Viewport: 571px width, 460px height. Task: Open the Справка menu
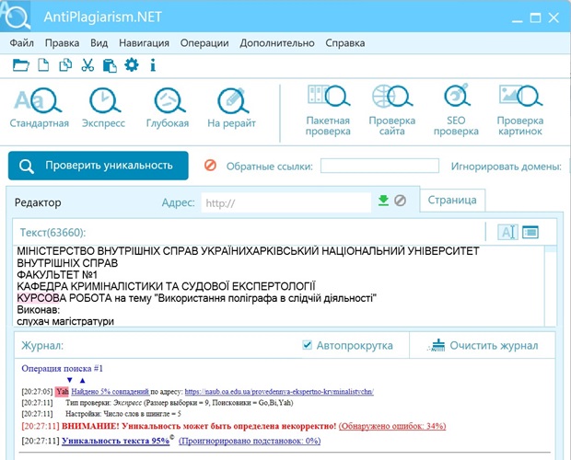tap(344, 43)
